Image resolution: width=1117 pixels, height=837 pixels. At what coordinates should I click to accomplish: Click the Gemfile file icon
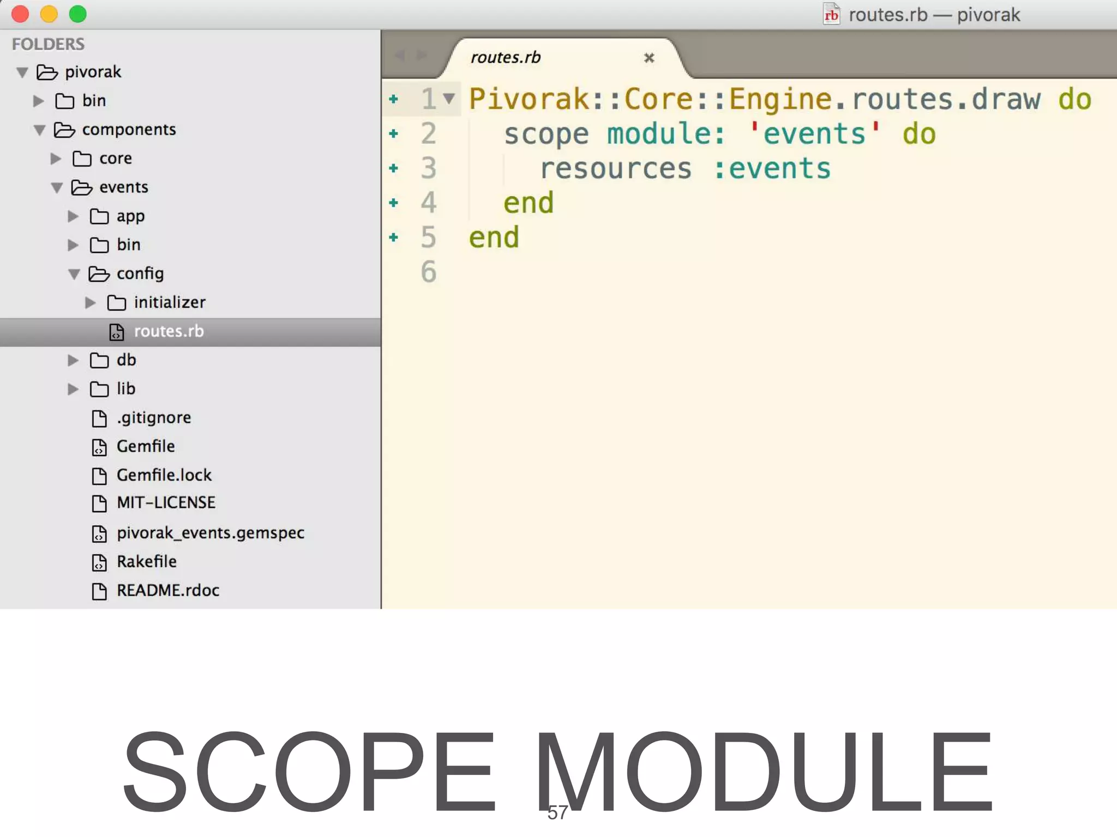click(x=99, y=447)
